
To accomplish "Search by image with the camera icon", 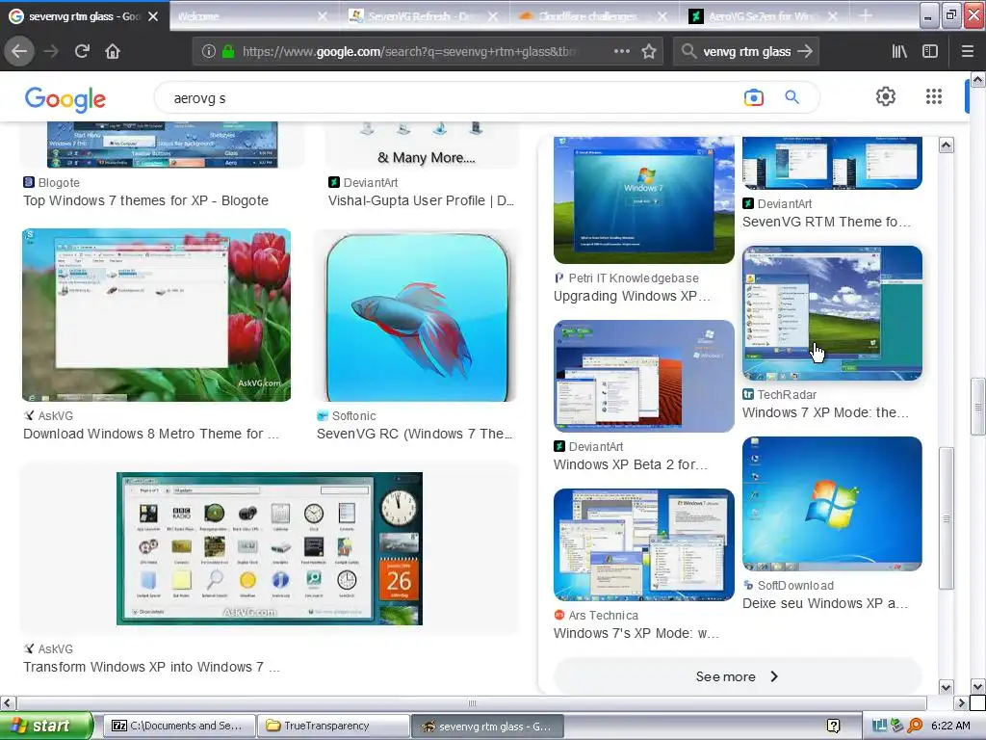I will [x=753, y=97].
